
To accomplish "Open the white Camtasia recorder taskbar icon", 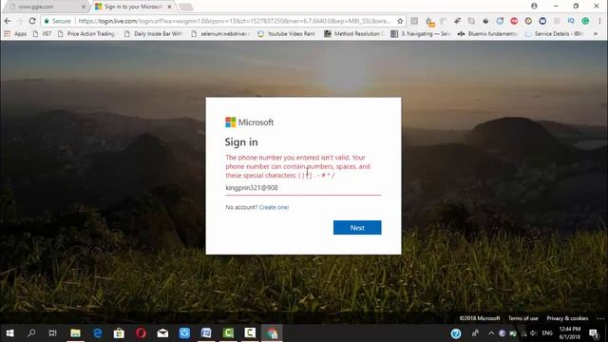I will [x=250, y=333].
